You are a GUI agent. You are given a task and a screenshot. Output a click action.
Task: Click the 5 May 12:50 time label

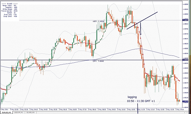[x=160, y=109]
